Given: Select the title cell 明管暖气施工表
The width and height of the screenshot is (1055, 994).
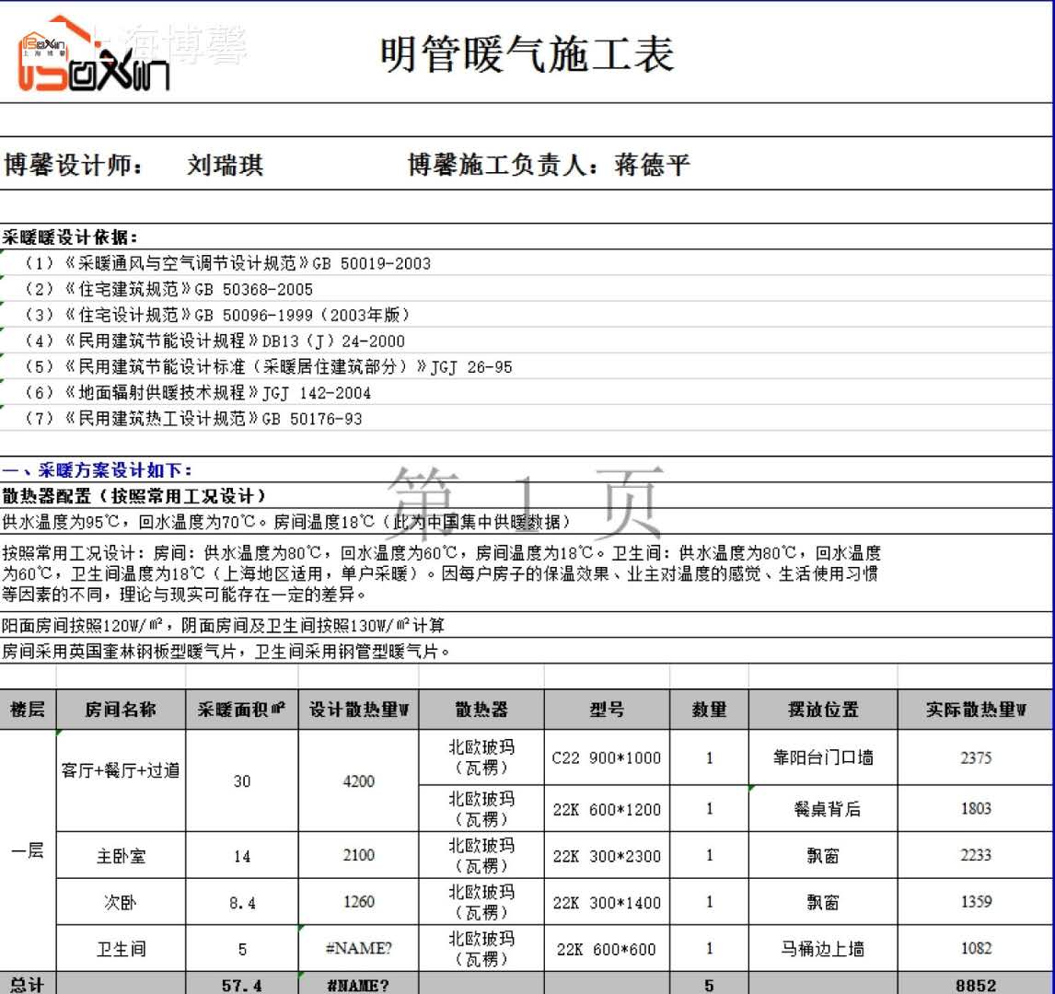Looking at the screenshot, I should (527, 55).
